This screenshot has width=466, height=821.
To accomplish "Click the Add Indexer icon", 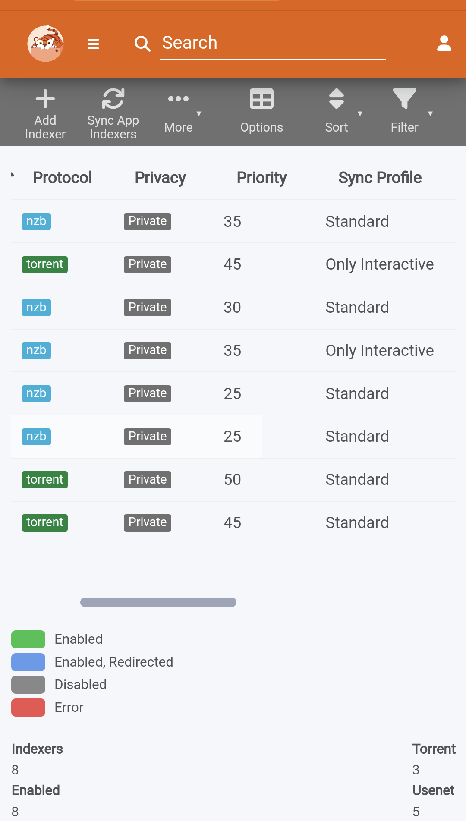I will (45, 98).
